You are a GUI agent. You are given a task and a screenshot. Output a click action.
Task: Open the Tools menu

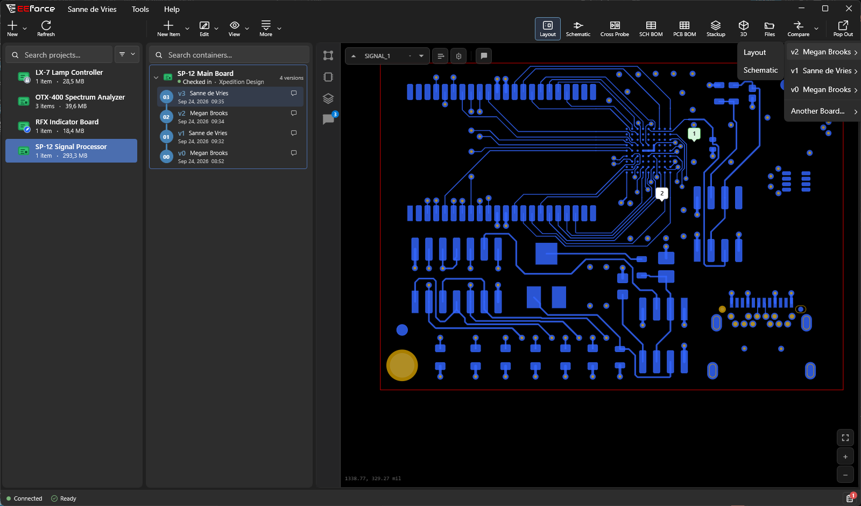(x=140, y=9)
